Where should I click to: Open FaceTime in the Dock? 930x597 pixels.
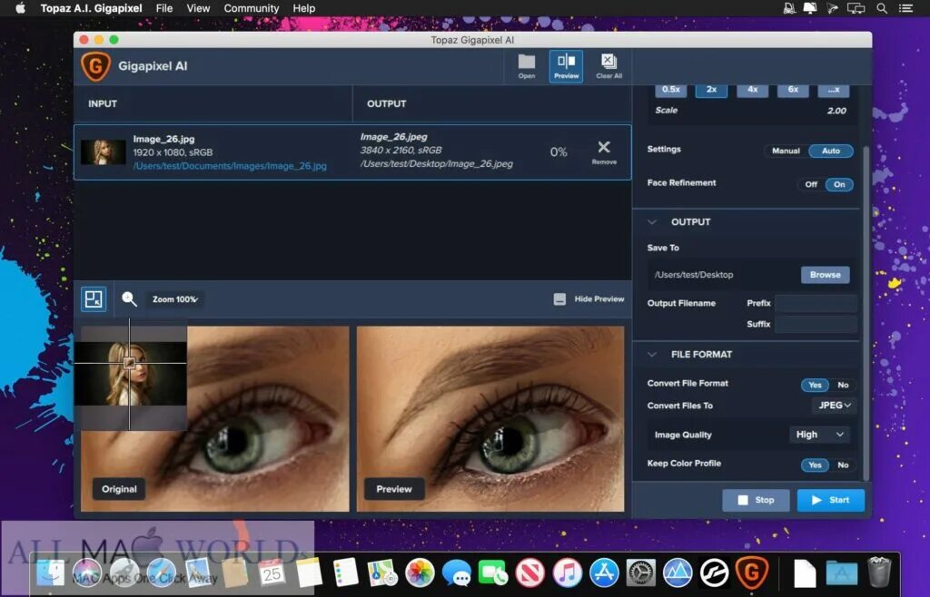(x=493, y=573)
